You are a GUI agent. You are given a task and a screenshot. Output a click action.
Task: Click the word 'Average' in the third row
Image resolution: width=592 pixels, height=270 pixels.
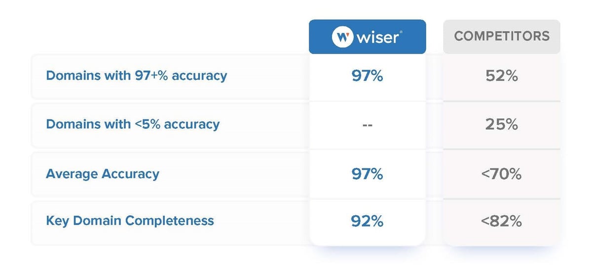click(x=71, y=174)
